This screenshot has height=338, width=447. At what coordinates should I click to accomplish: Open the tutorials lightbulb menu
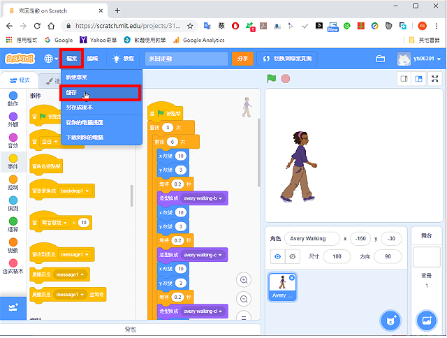(x=123, y=59)
